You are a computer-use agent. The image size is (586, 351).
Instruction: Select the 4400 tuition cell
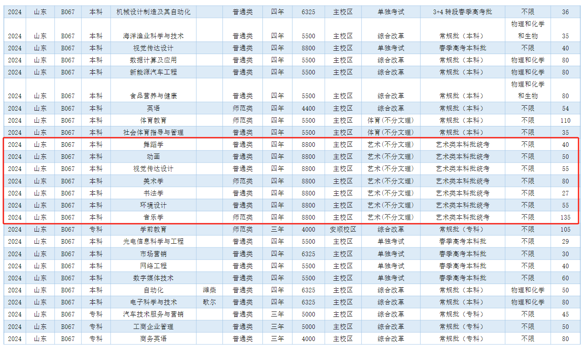pos(308,108)
